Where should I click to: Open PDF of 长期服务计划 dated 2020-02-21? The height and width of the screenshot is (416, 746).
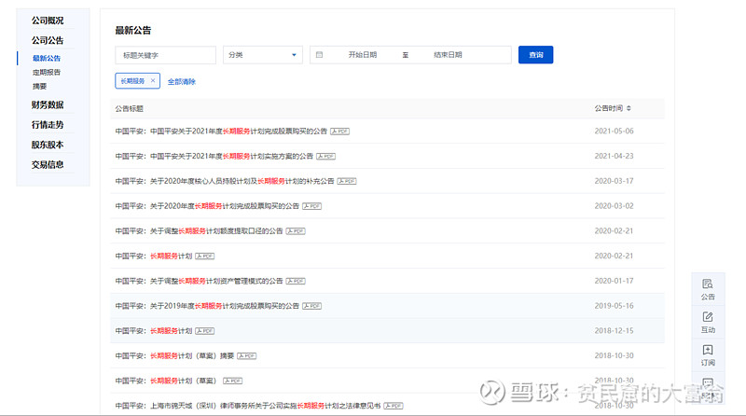pos(204,257)
